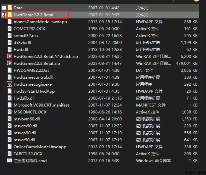Click the size value 6,200 KB
Screen dimensions: 206x175
point(189,57)
